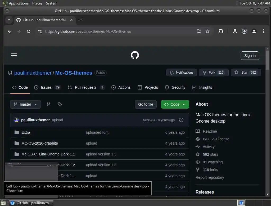
Task: Open the Mc-OS-CTLina-Gnome-Dark-1.1 folder
Action: 48,154
